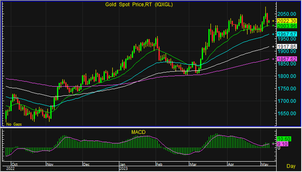
Task: Click the 2023 year label
Action: [124, 169]
